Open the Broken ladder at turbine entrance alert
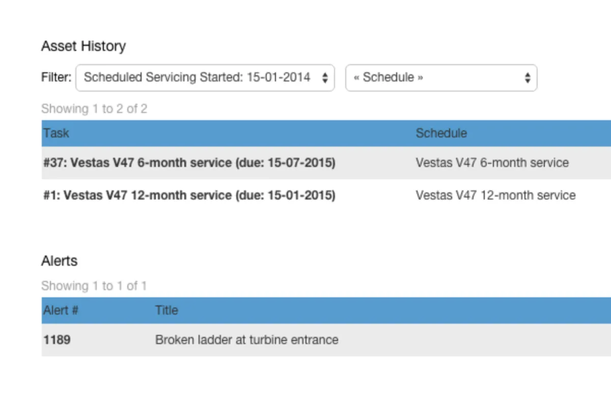Screen dimensions: 611x396 click(x=246, y=340)
